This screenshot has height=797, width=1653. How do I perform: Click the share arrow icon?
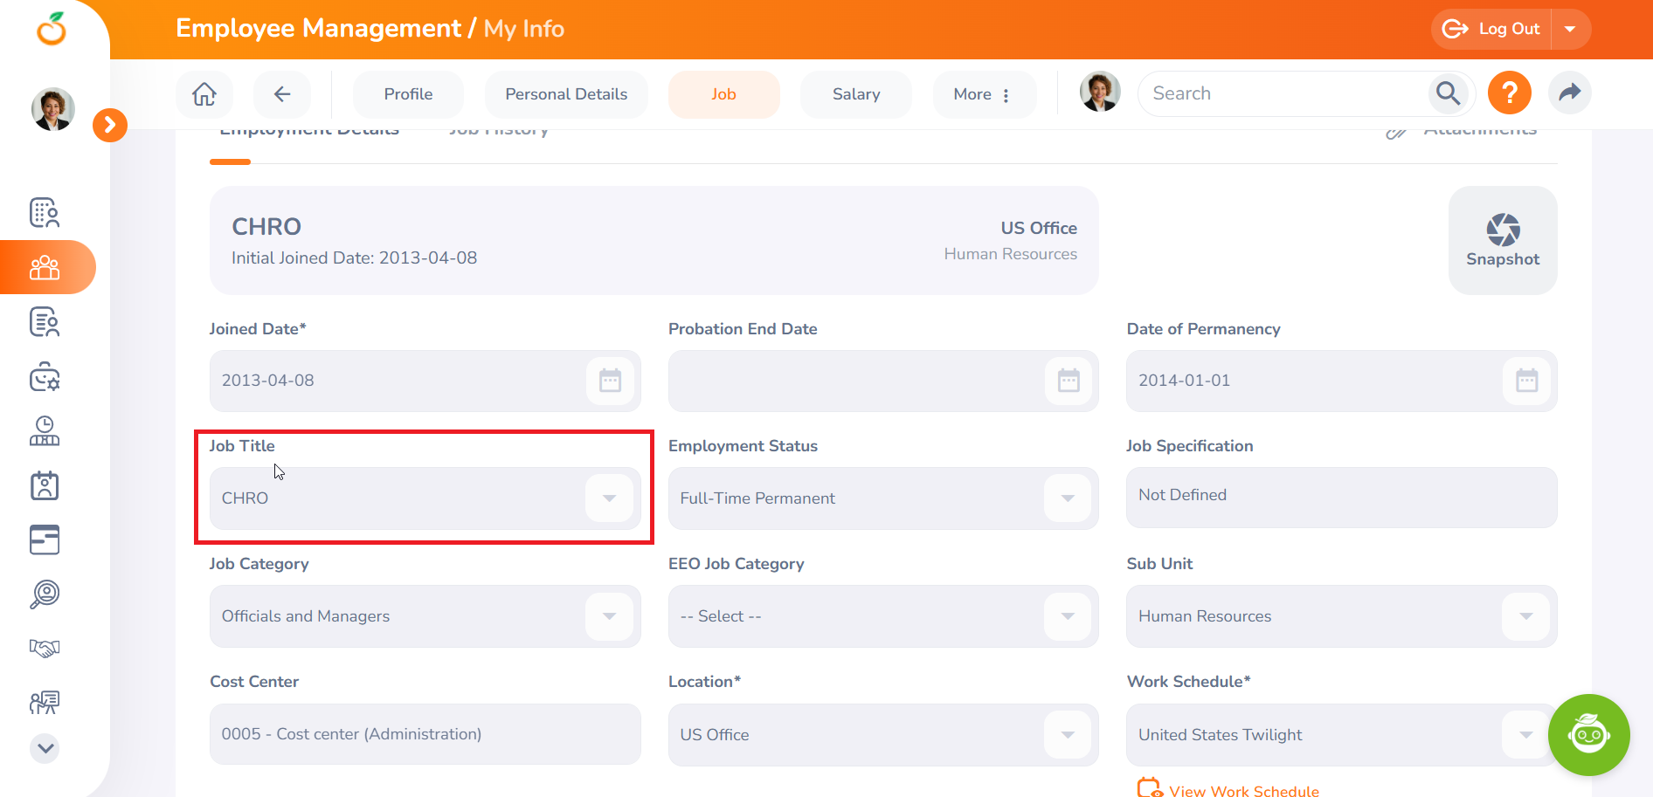[1569, 93]
